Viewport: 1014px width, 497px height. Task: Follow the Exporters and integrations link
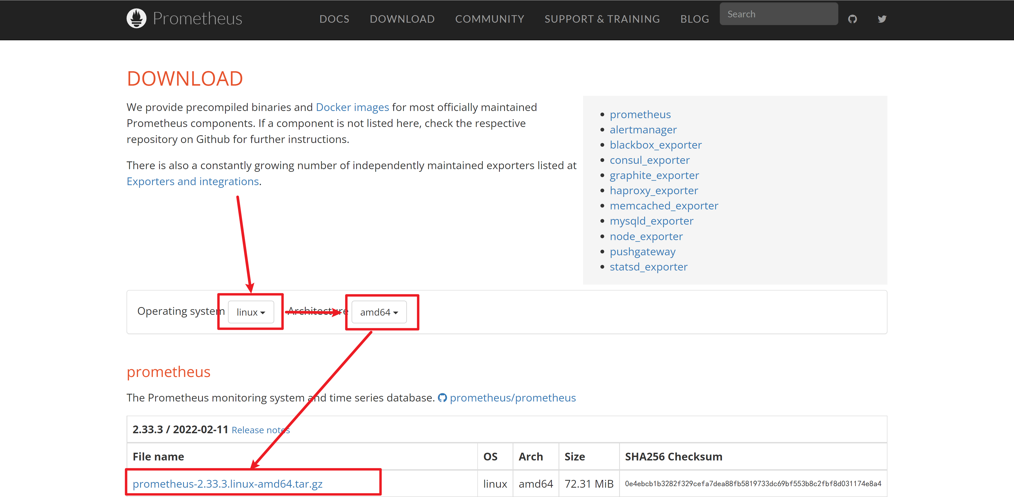click(x=192, y=181)
